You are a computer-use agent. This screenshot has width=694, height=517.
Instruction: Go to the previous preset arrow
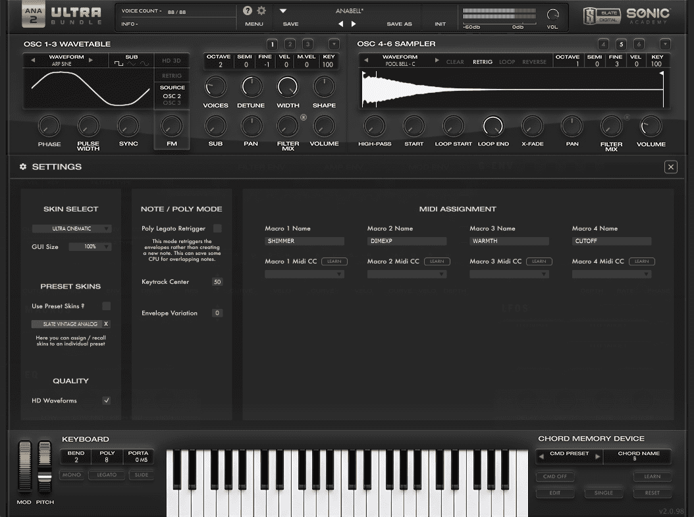coord(340,24)
